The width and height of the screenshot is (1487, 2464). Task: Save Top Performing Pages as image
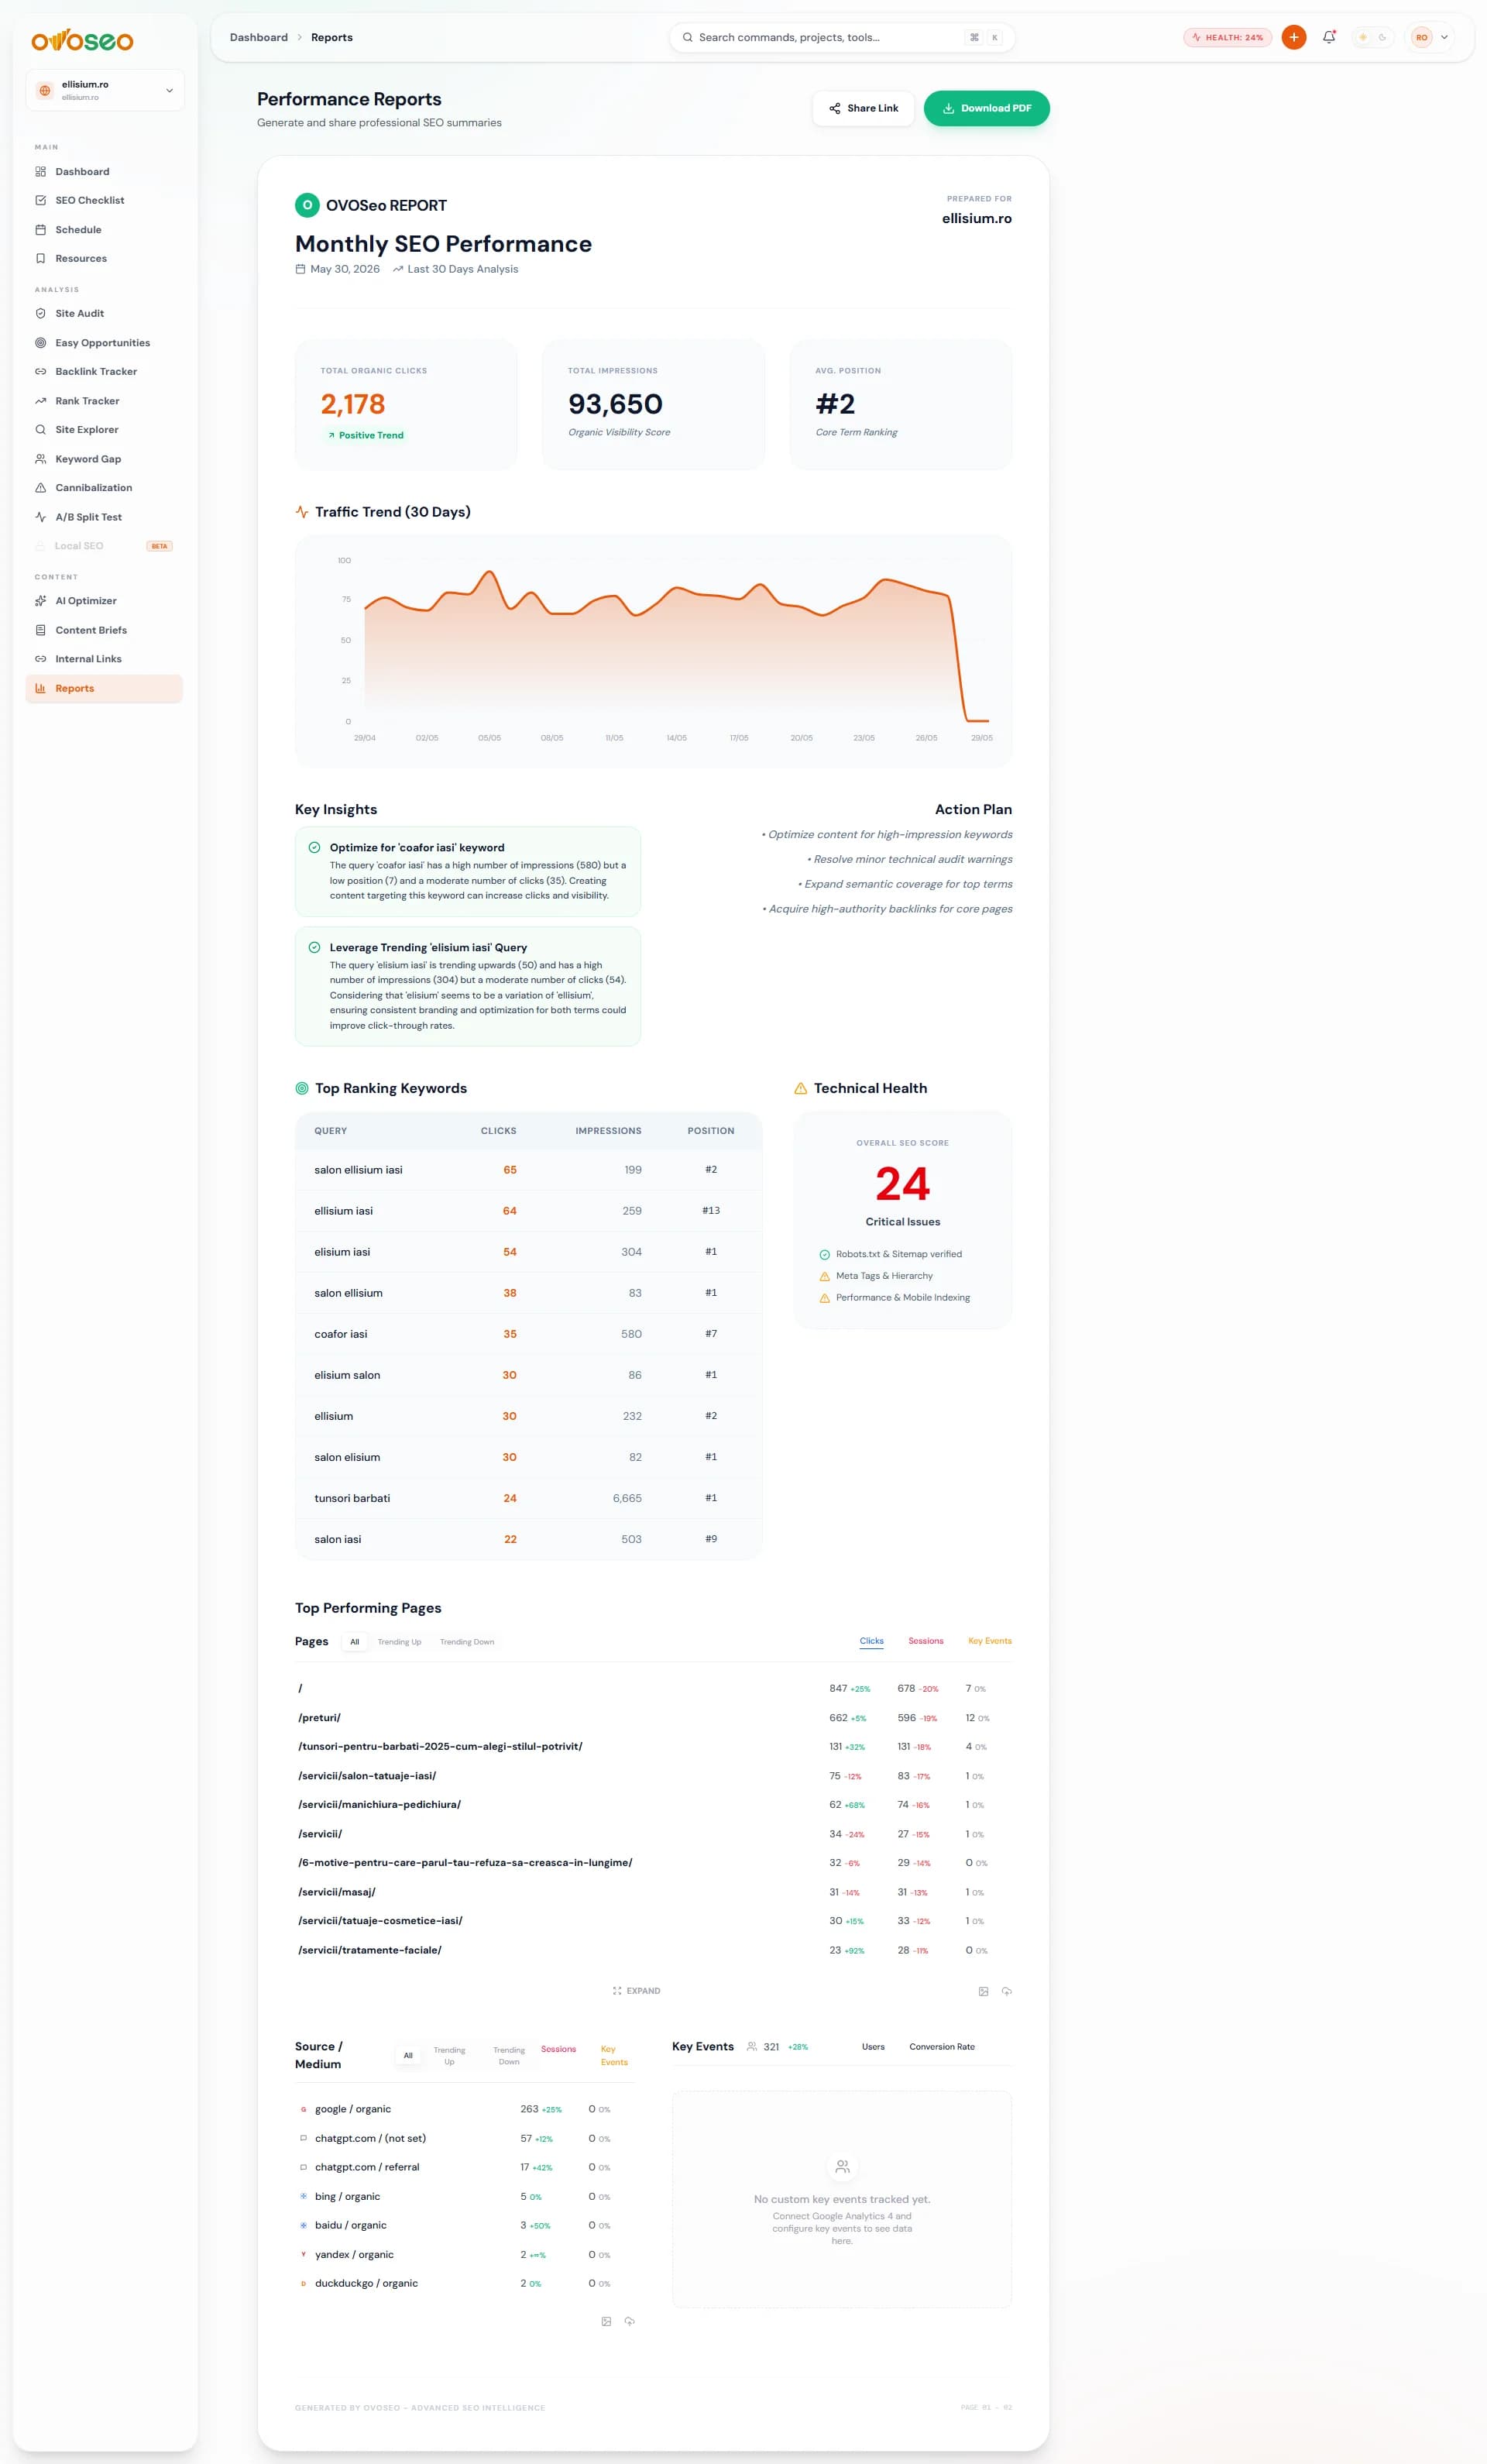click(983, 1991)
